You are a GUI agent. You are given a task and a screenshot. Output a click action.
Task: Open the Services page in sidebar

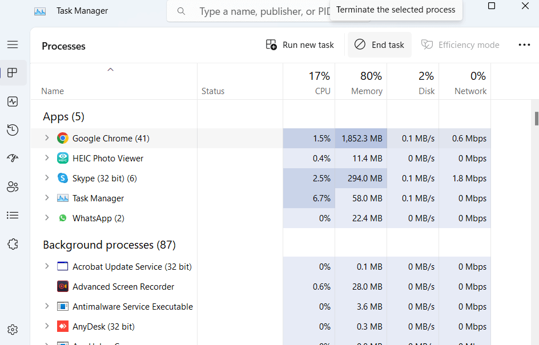pyautogui.click(x=13, y=245)
